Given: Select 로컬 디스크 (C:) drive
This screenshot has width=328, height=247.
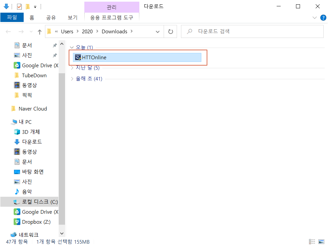Looking at the screenshot, I should (29, 202).
